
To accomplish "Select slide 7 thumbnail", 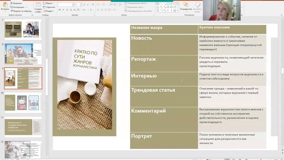I will (23, 29).
